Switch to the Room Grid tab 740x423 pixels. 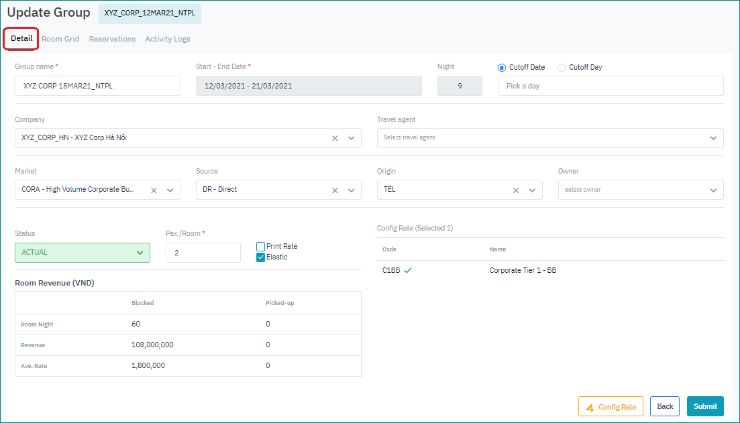point(60,39)
